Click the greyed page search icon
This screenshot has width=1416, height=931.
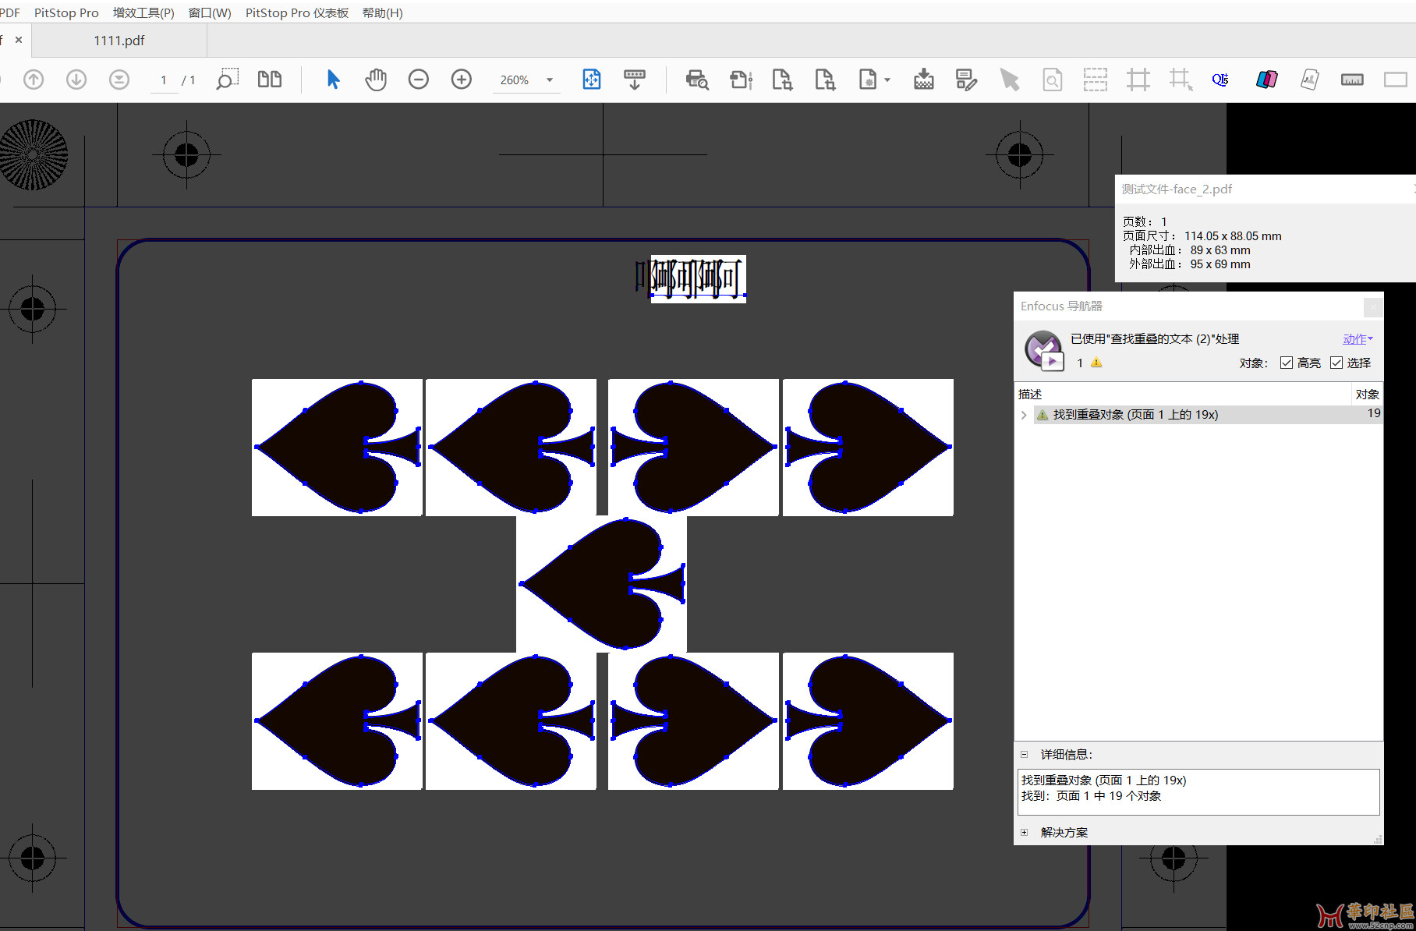click(x=1053, y=80)
